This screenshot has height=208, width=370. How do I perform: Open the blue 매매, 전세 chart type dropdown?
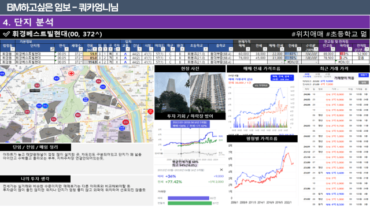(x=282, y=78)
